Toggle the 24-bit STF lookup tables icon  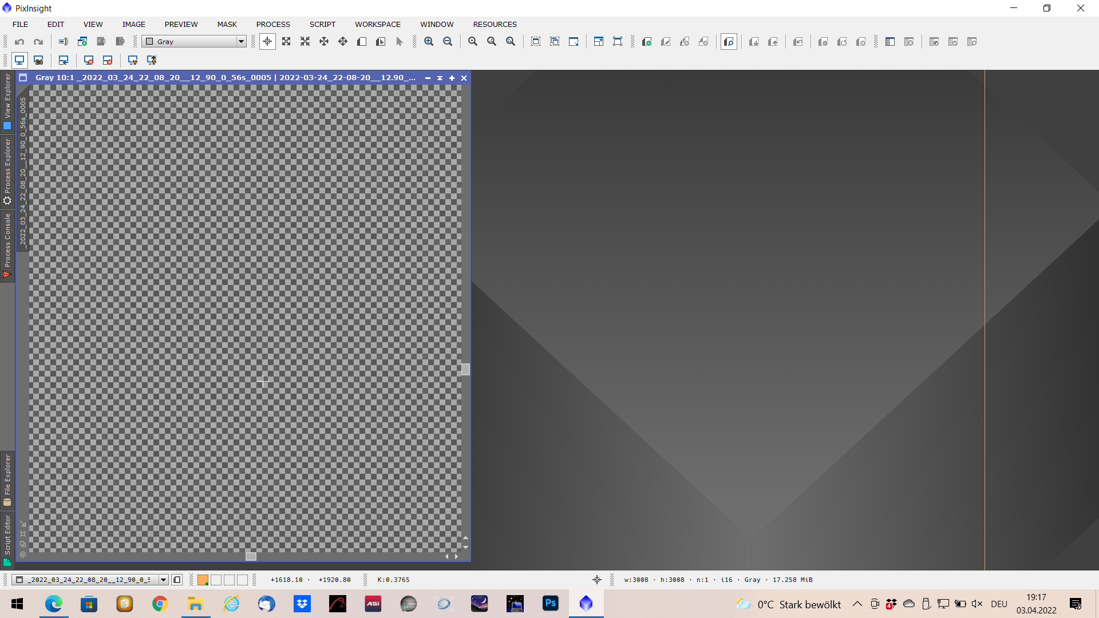39,60
